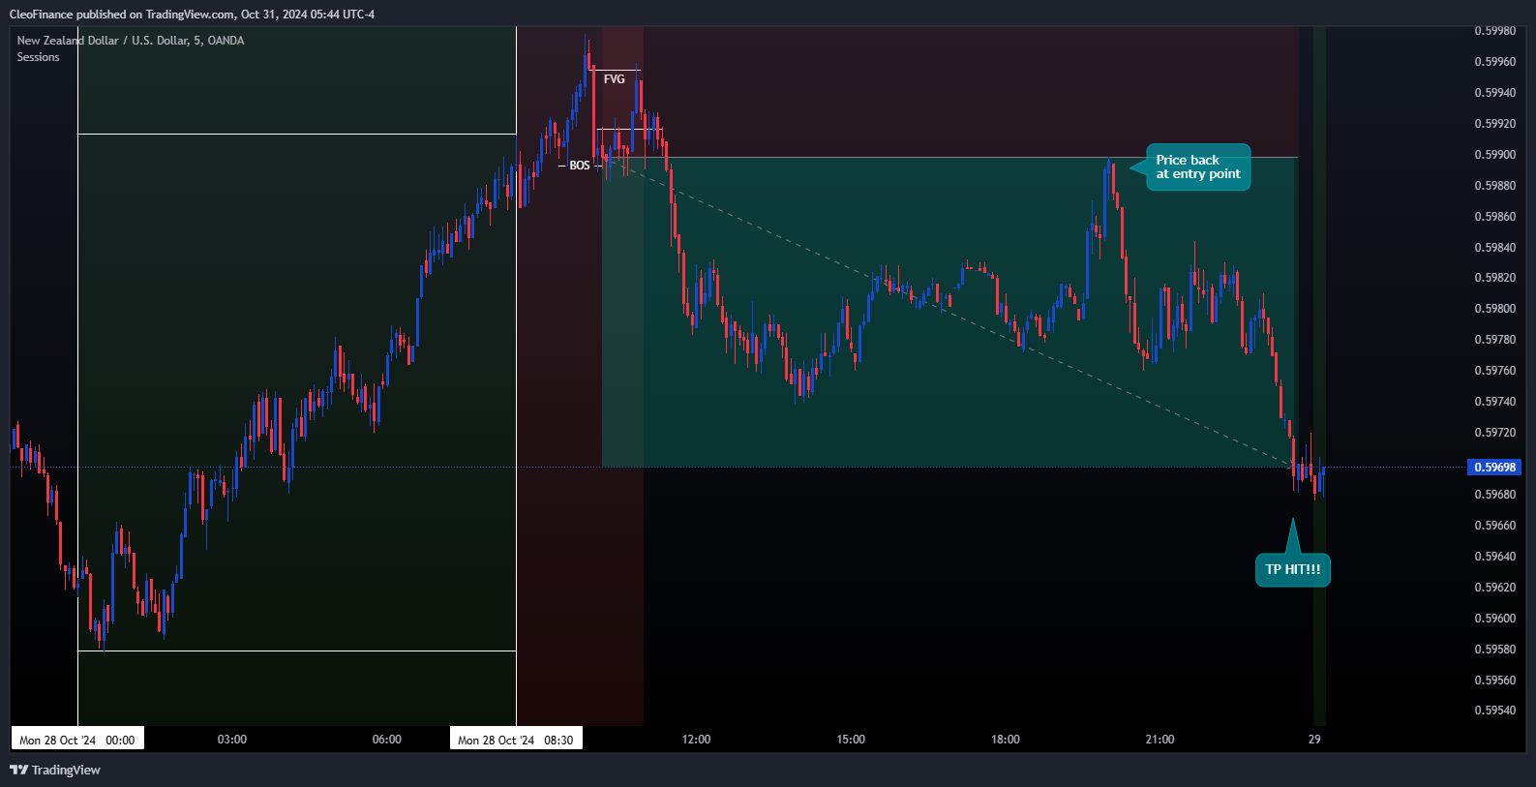Click the 0.59680 price axis label
The width and height of the screenshot is (1536, 787).
tap(1495, 495)
